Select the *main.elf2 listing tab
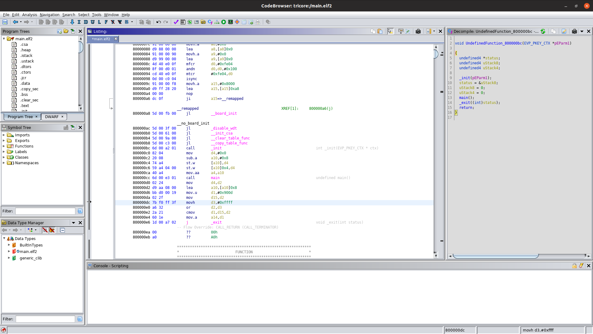 pyautogui.click(x=101, y=39)
